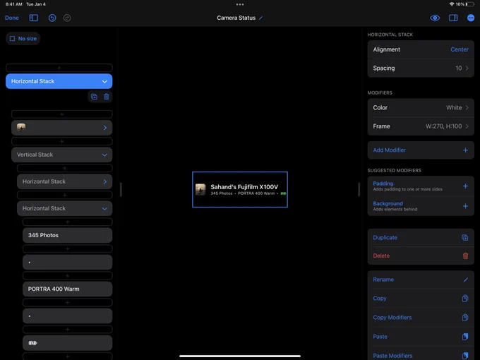Choose Copy in the inspector

click(x=421, y=298)
